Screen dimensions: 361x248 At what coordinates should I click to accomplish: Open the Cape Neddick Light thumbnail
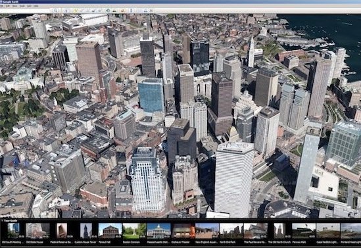pos(328,230)
